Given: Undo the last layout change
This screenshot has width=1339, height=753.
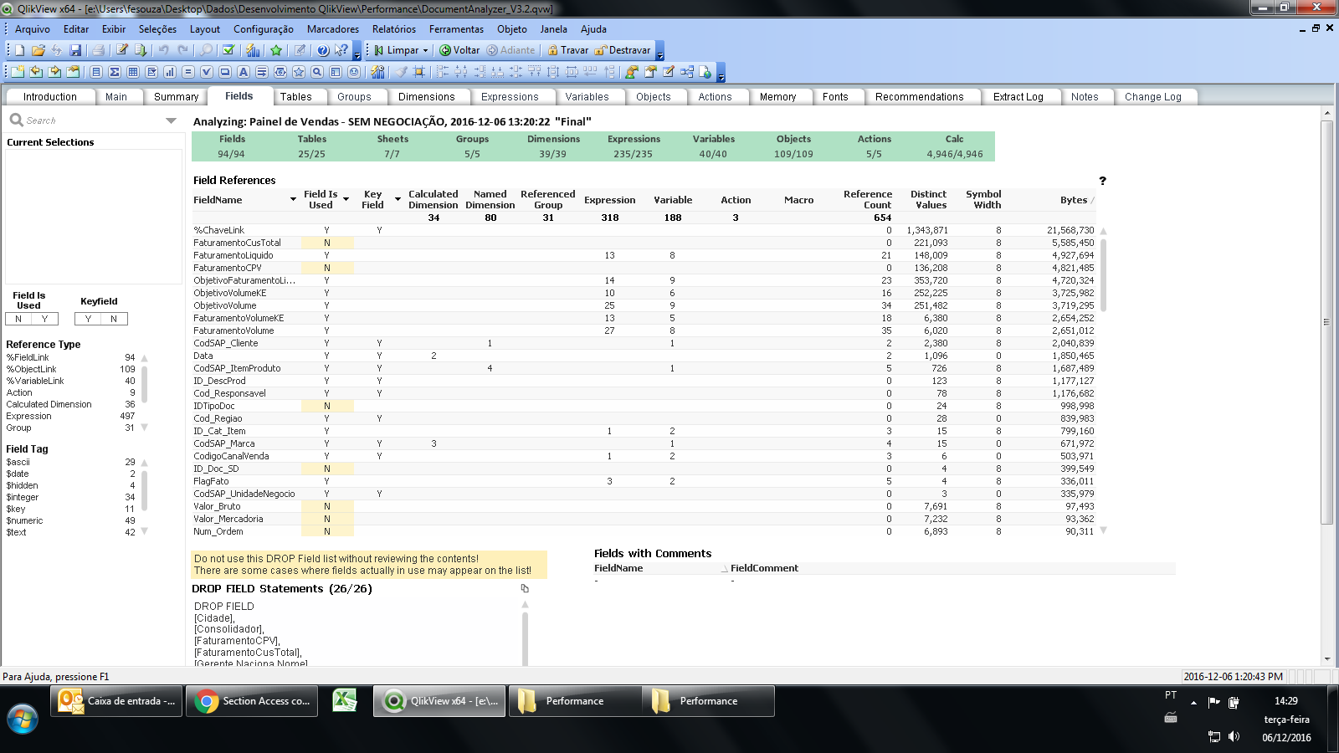Looking at the screenshot, I should coord(163,50).
